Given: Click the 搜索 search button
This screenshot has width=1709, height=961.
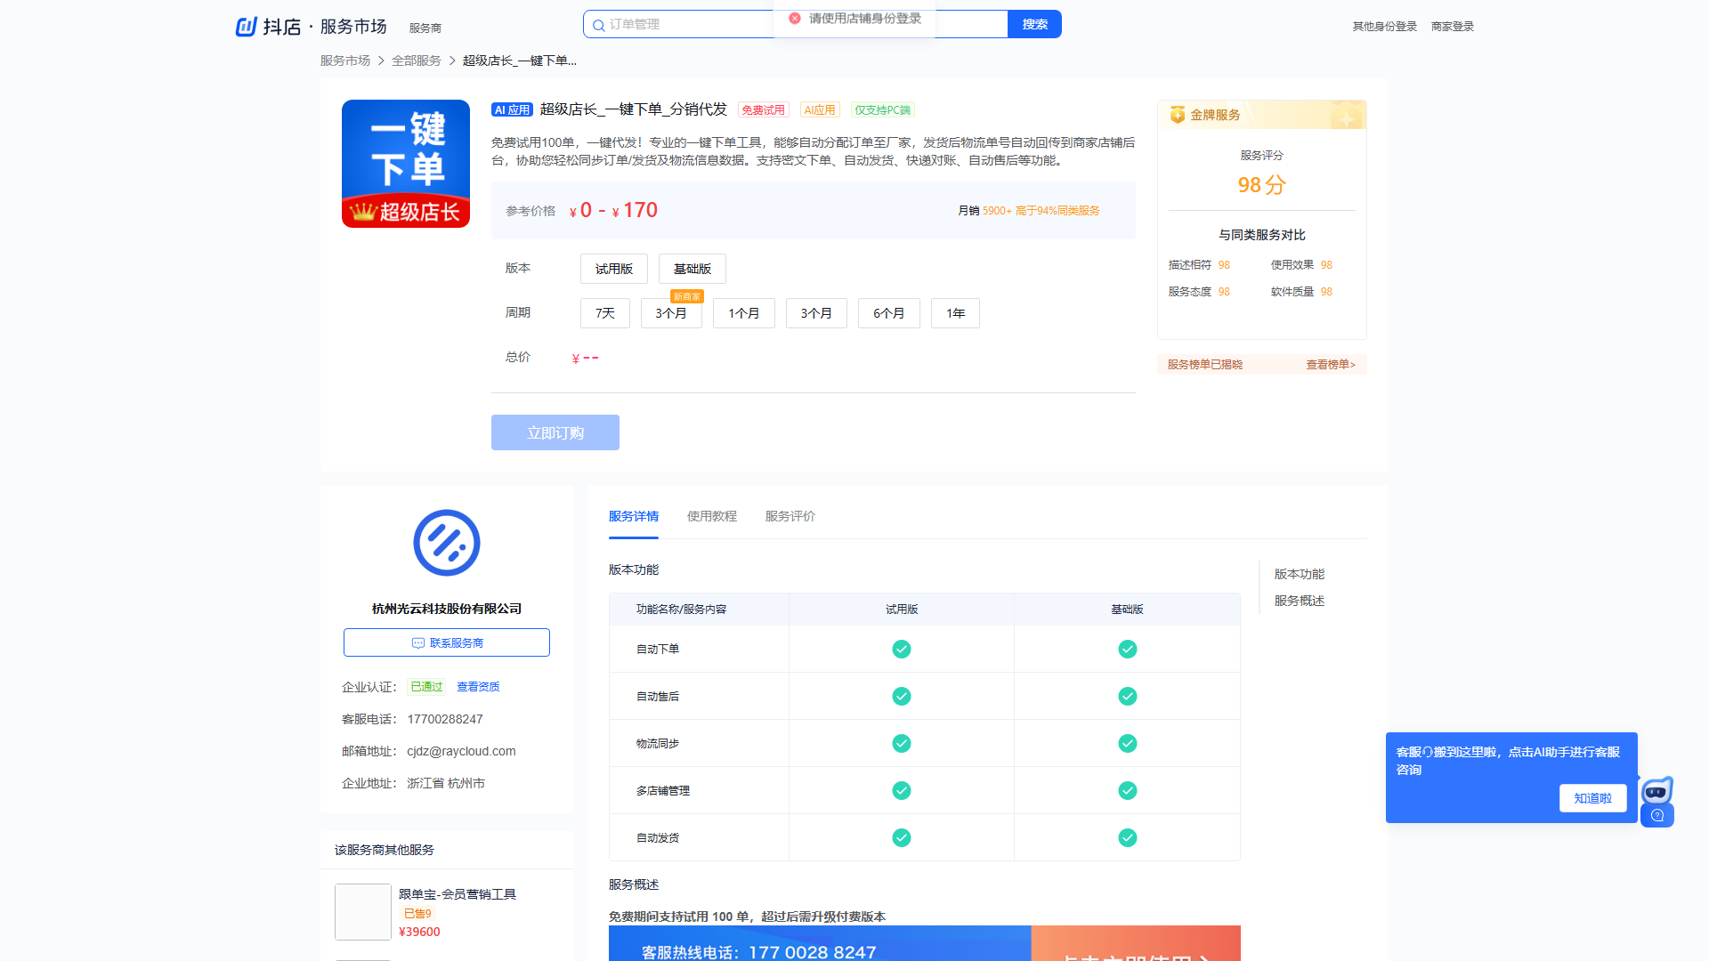Looking at the screenshot, I should point(1034,24).
